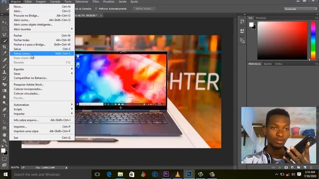The width and height of the screenshot is (319, 179).
Task: Open the topmost collapsed panel icon in dock
Action: [x=242, y=21]
